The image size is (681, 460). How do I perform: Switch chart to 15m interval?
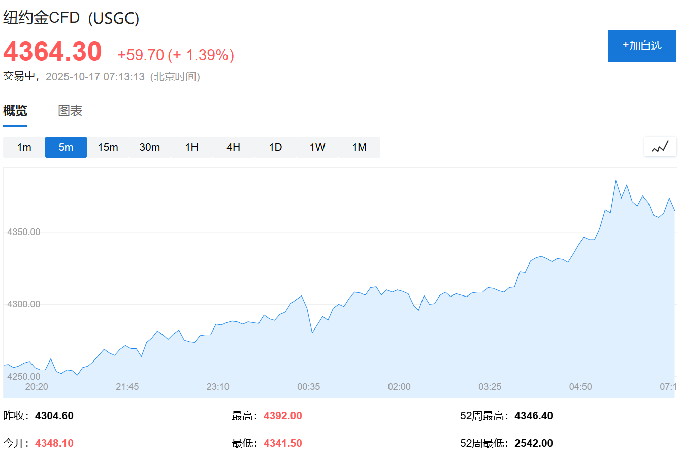click(x=108, y=147)
